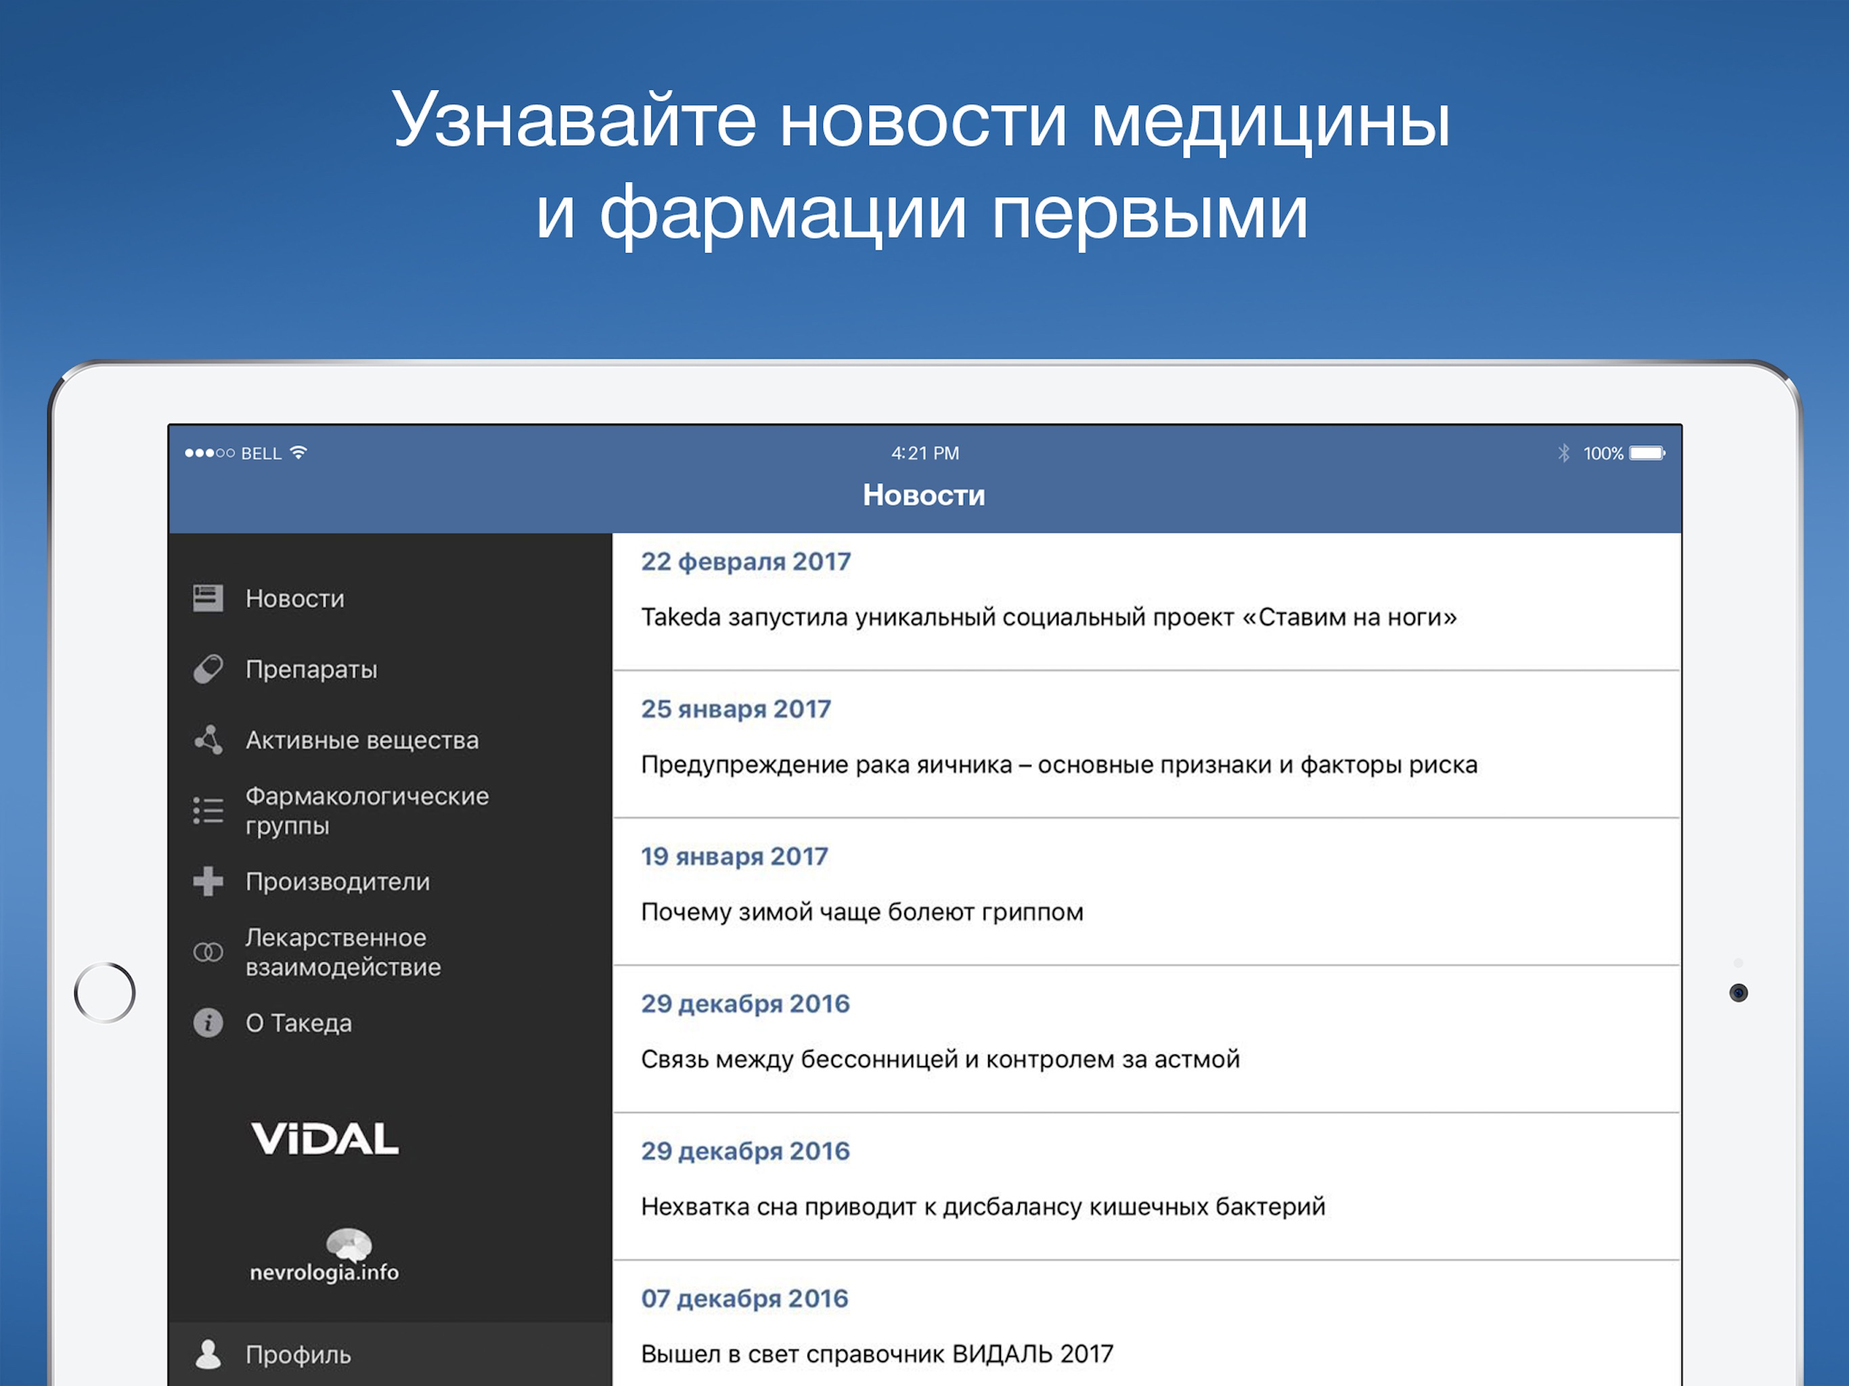Open the list icon for Фармакологические группы
The height and width of the screenshot is (1386, 1849).
click(x=207, y=810)
